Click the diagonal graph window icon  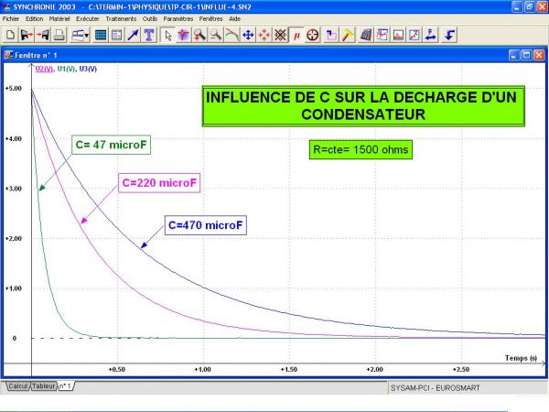[x=414, y=35]
